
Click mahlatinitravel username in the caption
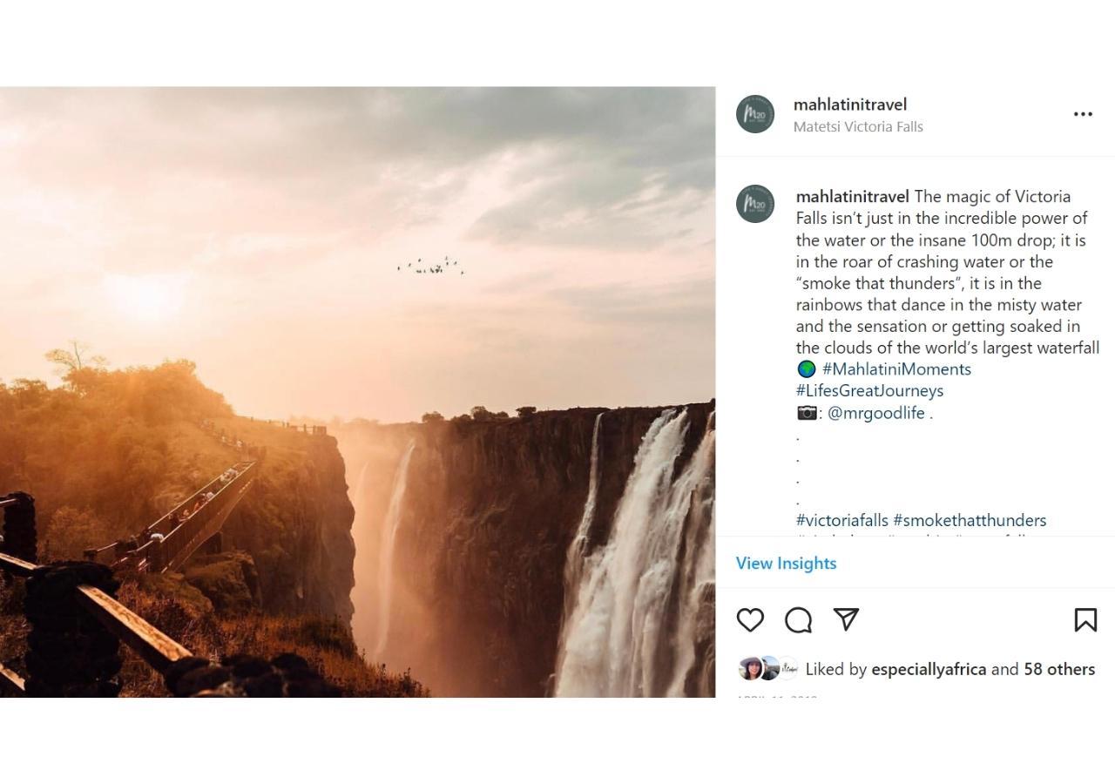pyautogui.click(x=852, y=197)
